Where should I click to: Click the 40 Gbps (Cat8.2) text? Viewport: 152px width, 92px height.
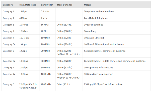pos(28,88)
